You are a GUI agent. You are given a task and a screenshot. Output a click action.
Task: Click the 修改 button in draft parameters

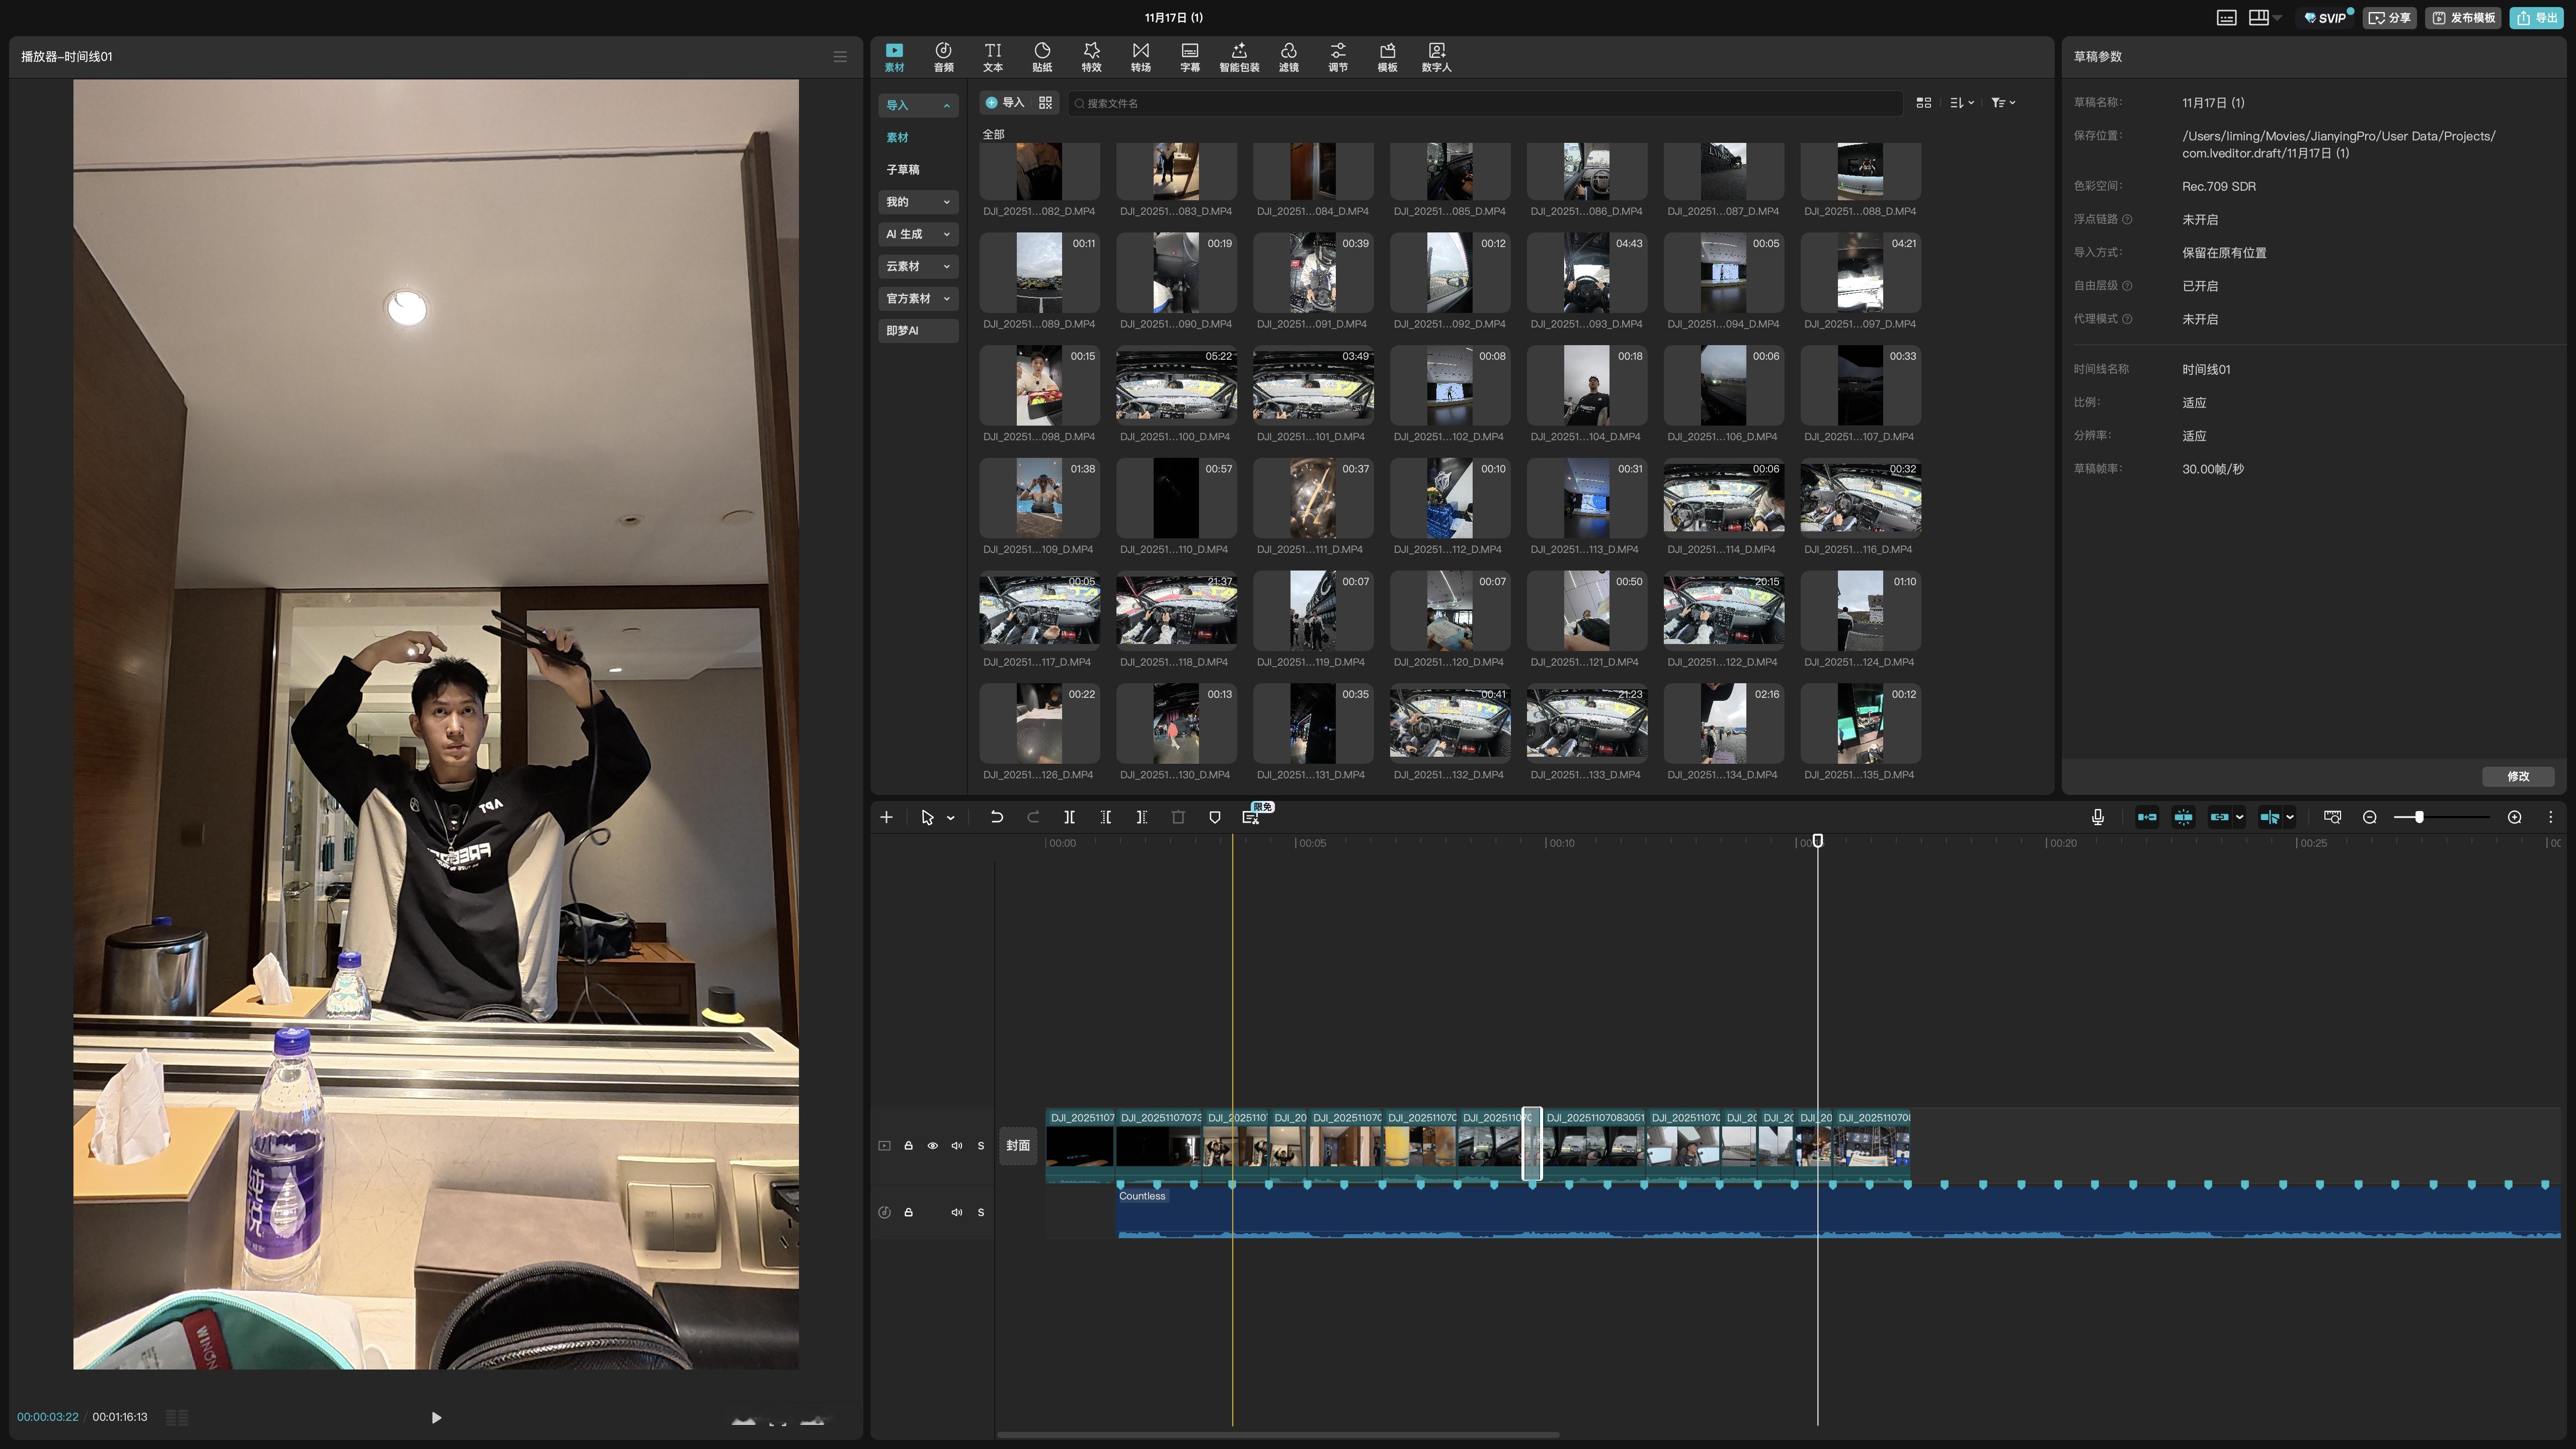coord(2517,776)
